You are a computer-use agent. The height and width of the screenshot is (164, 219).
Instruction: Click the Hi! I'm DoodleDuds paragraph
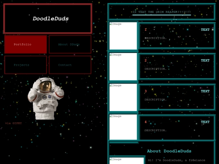point(176,160)
